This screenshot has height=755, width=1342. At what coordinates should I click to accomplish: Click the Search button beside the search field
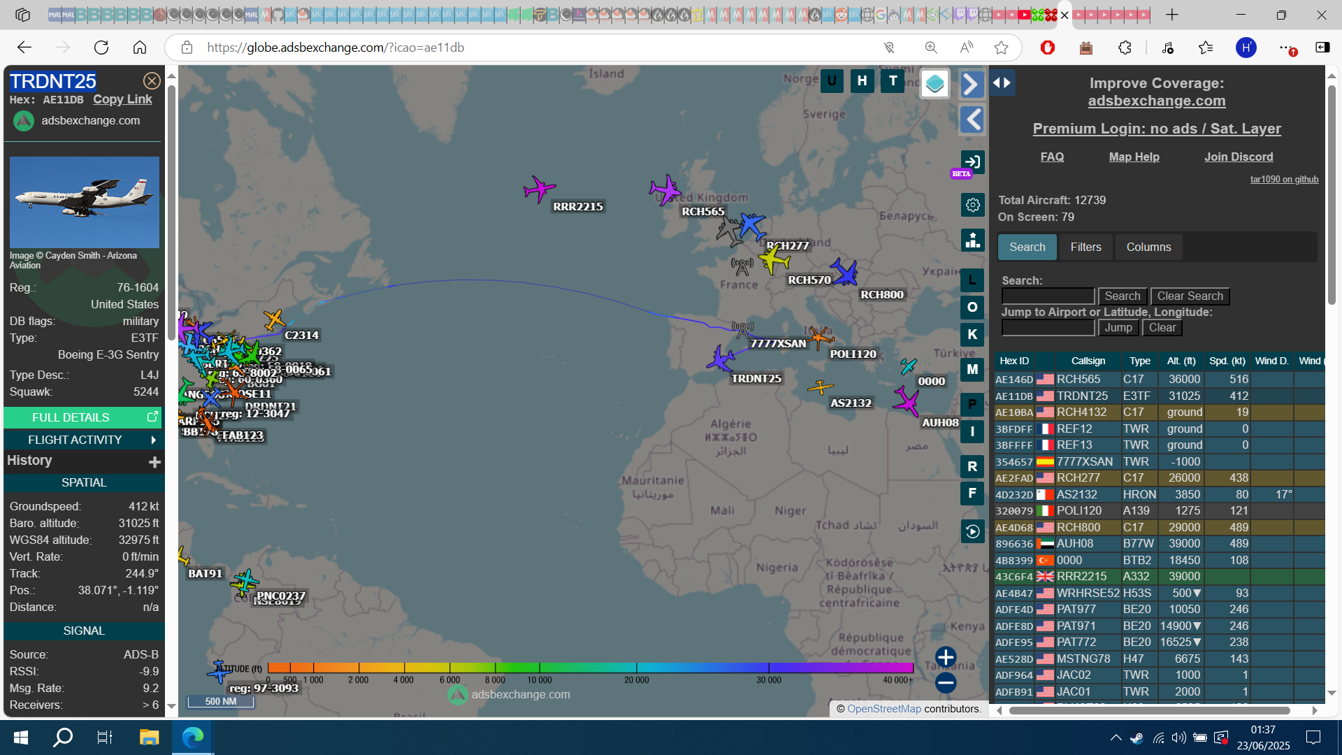[x=1123, y=296]
